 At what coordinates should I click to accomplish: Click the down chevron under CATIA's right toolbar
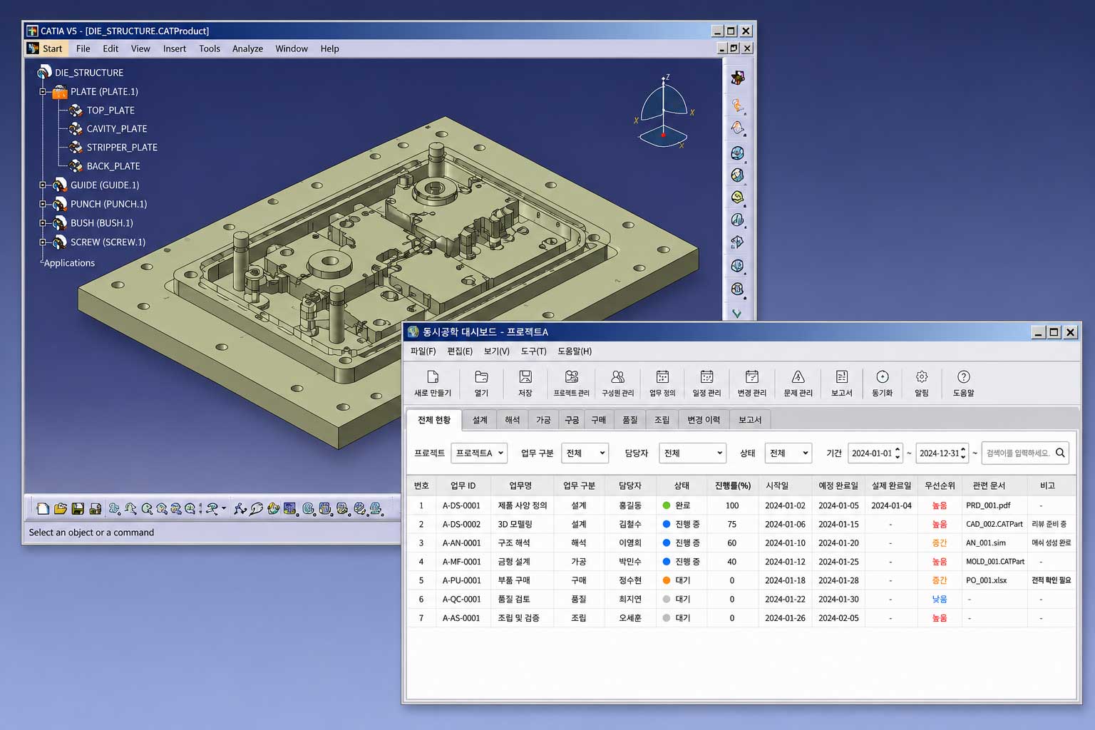[x=737, y=313]
